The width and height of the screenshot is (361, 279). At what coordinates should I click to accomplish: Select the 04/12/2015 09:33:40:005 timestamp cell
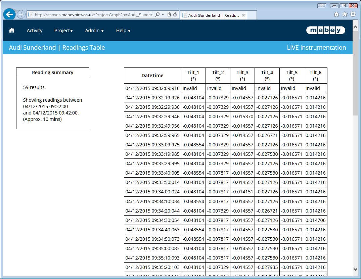[152, 173]
